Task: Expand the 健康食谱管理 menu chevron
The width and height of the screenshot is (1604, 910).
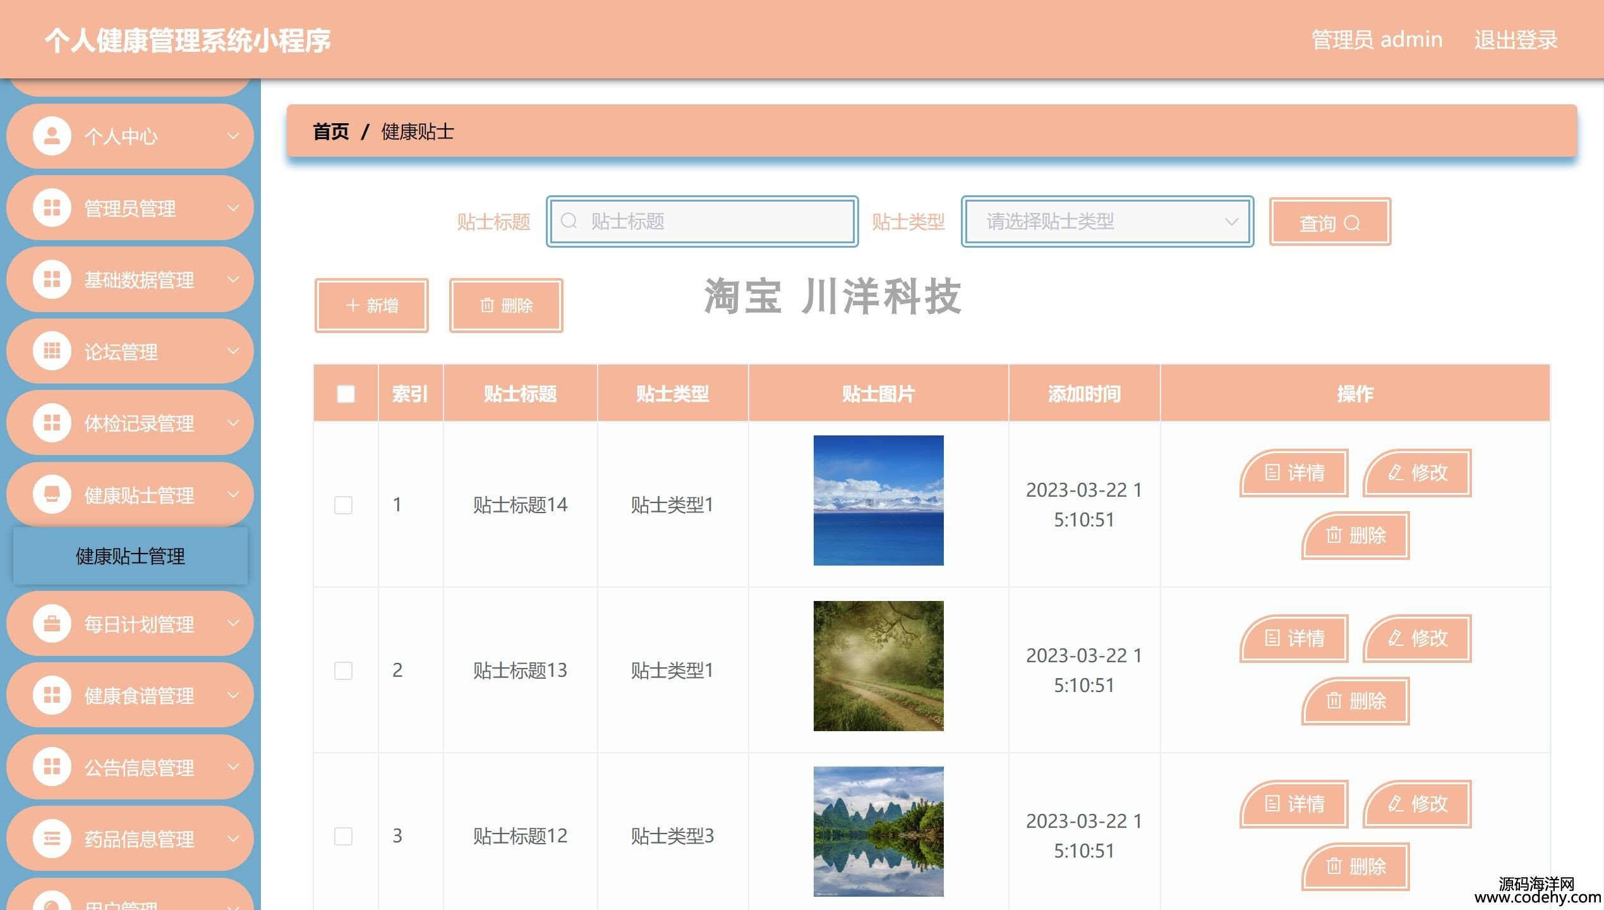Action: [233, 696]
